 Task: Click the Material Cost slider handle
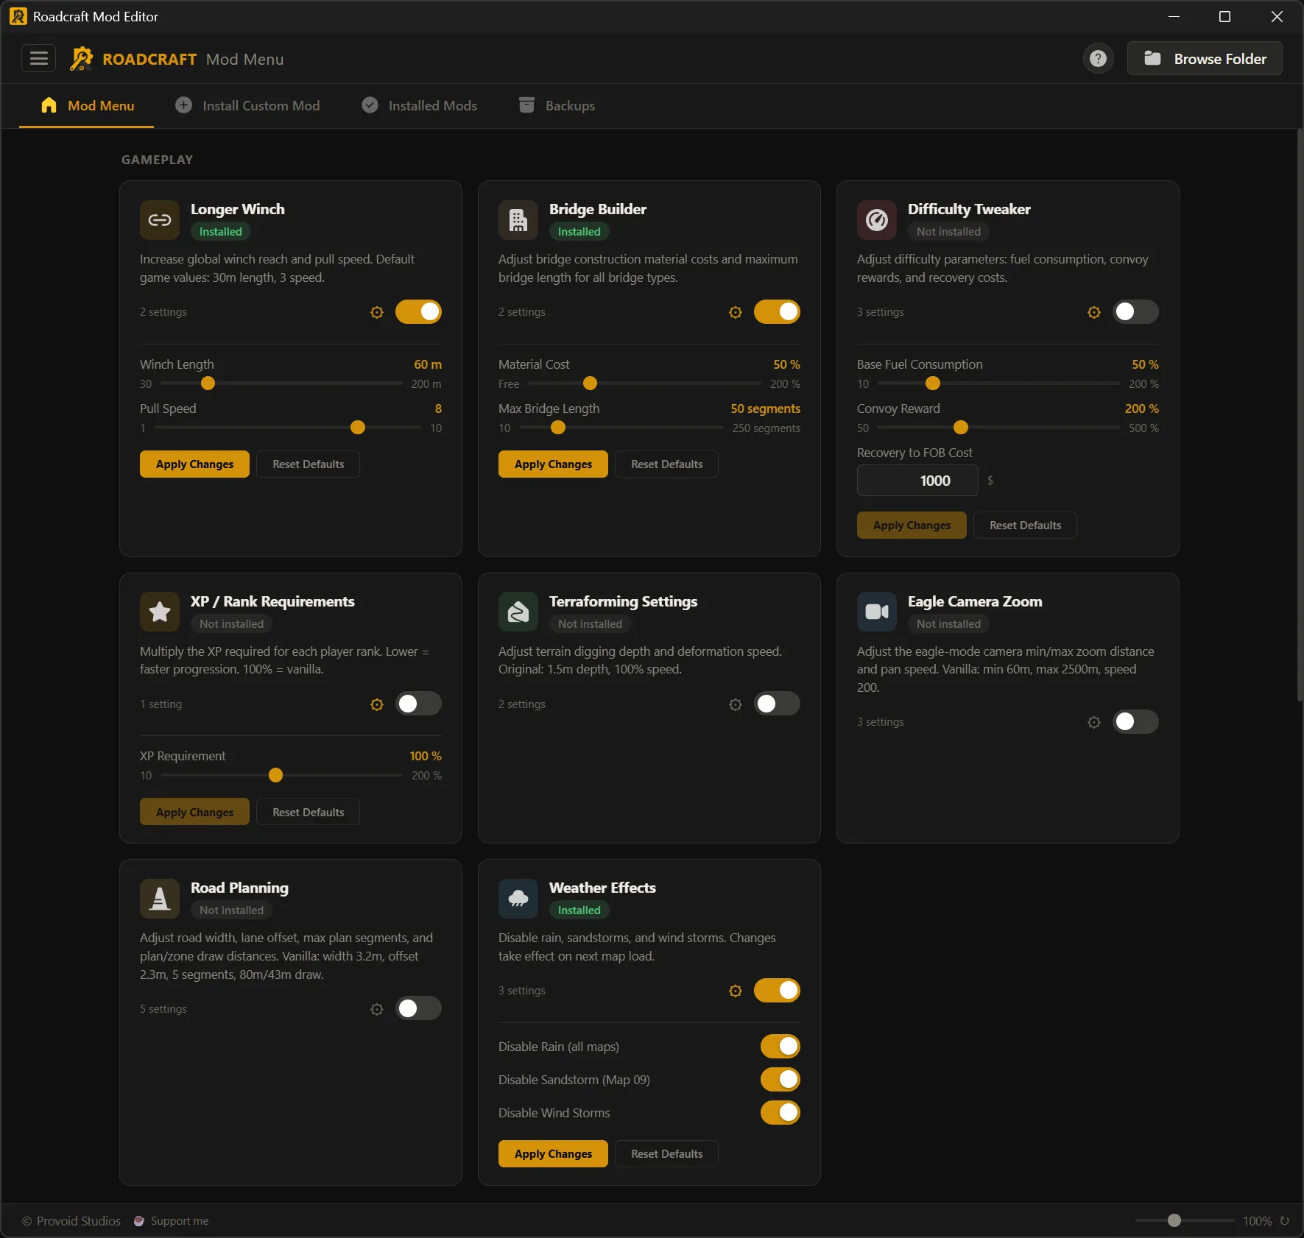590,383
